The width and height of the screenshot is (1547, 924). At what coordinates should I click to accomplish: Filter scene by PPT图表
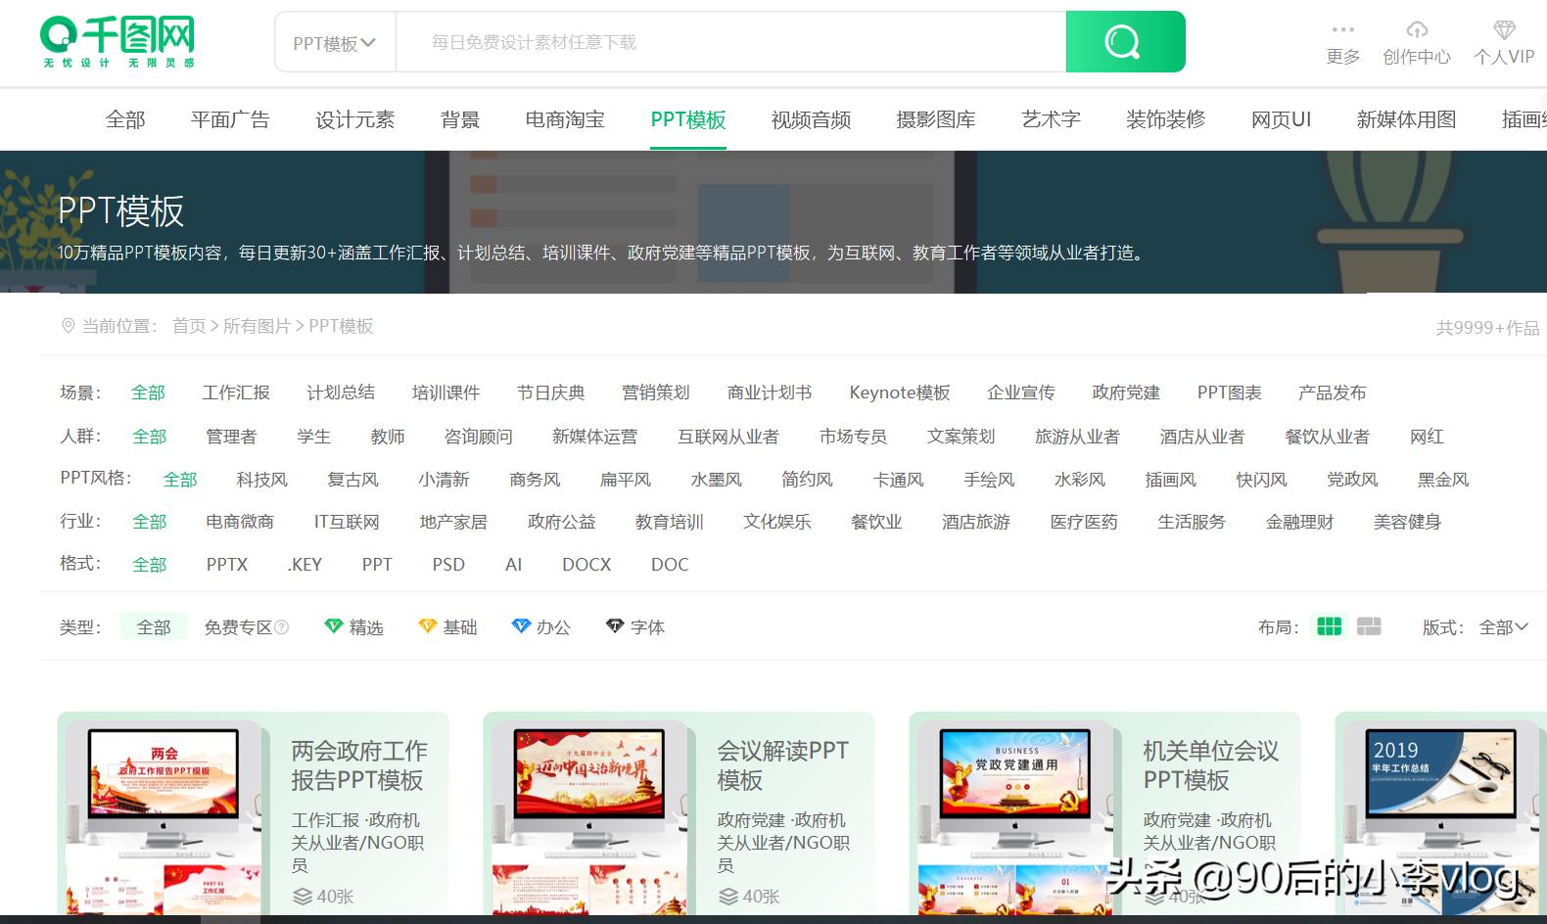coord(1229,393)
